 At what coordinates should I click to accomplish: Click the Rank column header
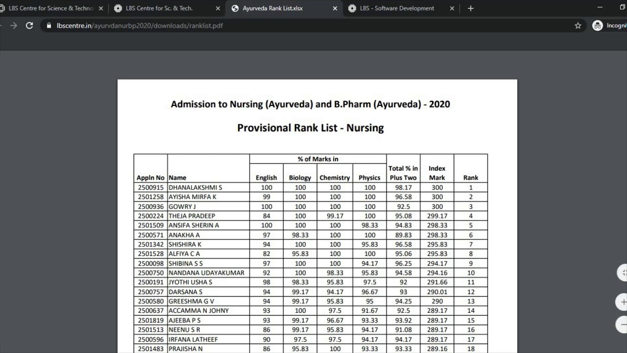pyautogui.click(x=471, y=177)
